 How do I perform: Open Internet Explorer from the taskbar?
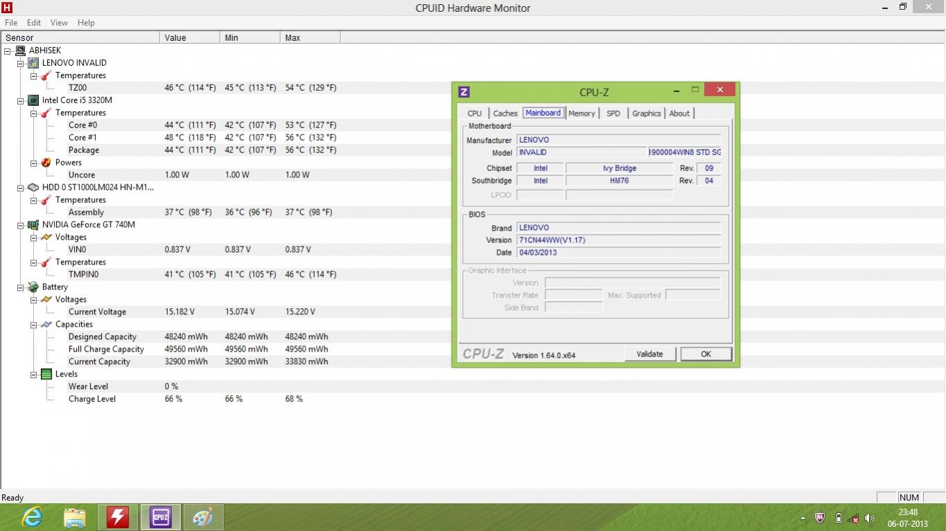[x=32, y=517]
